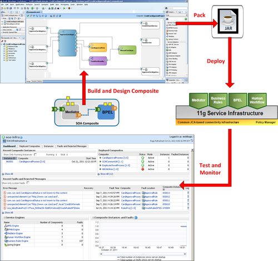Expand the Business Rules folder in structure tree
Image resolution: width=278 pixels, height=261 pixels.
4,47
